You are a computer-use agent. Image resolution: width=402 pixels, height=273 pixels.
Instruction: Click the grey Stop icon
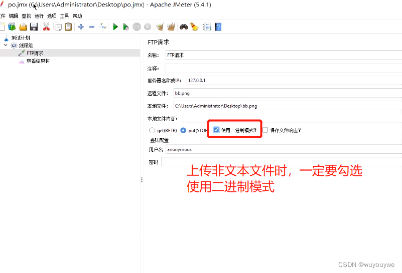137,27
